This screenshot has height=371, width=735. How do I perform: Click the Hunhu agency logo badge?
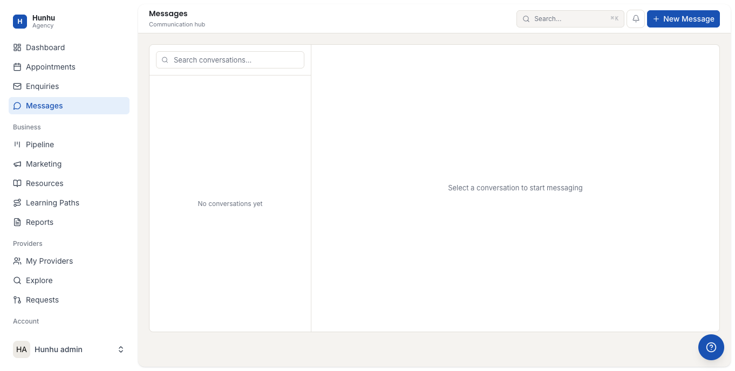[x=20, y=22]
